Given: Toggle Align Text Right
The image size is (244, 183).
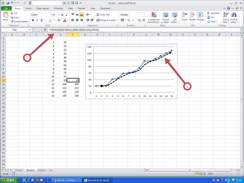Looking at the screenshot, I should pos(81,20).
